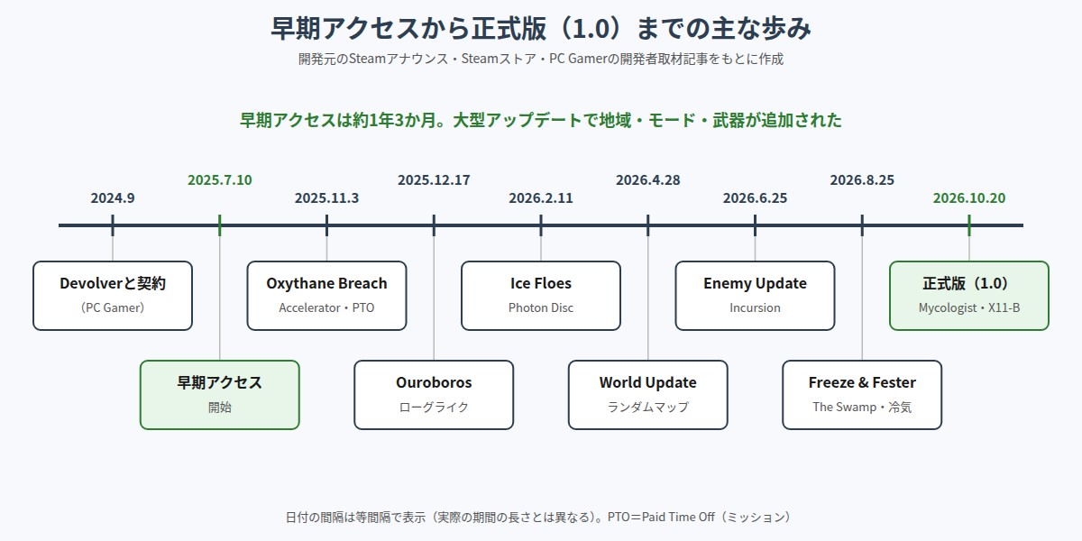
Task: Select the 早期アクセス 開始 card
Action: tap(220, 395)
